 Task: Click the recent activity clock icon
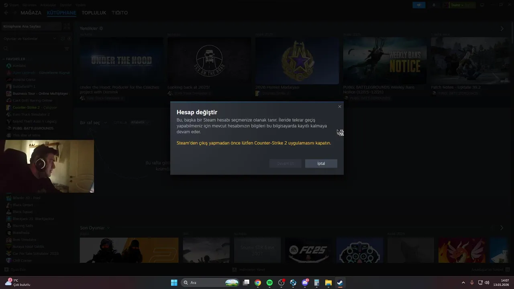pyautogui.click(x=63, y=39)
